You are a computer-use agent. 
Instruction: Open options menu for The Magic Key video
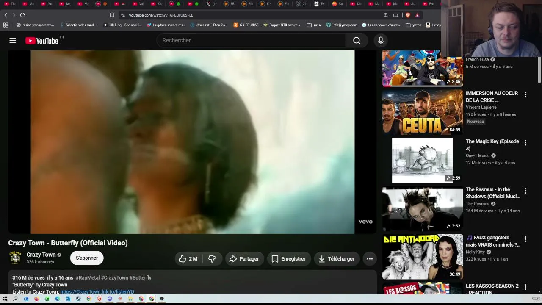525,143
